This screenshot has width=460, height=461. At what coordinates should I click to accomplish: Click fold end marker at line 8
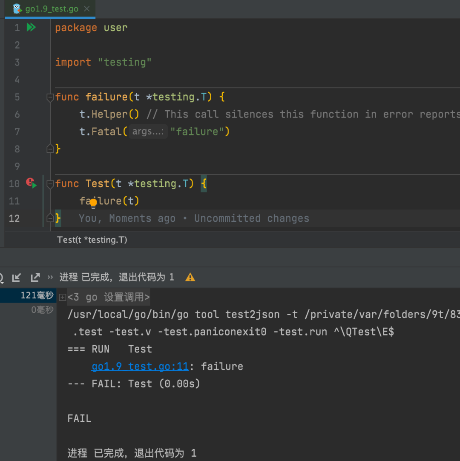50,149
